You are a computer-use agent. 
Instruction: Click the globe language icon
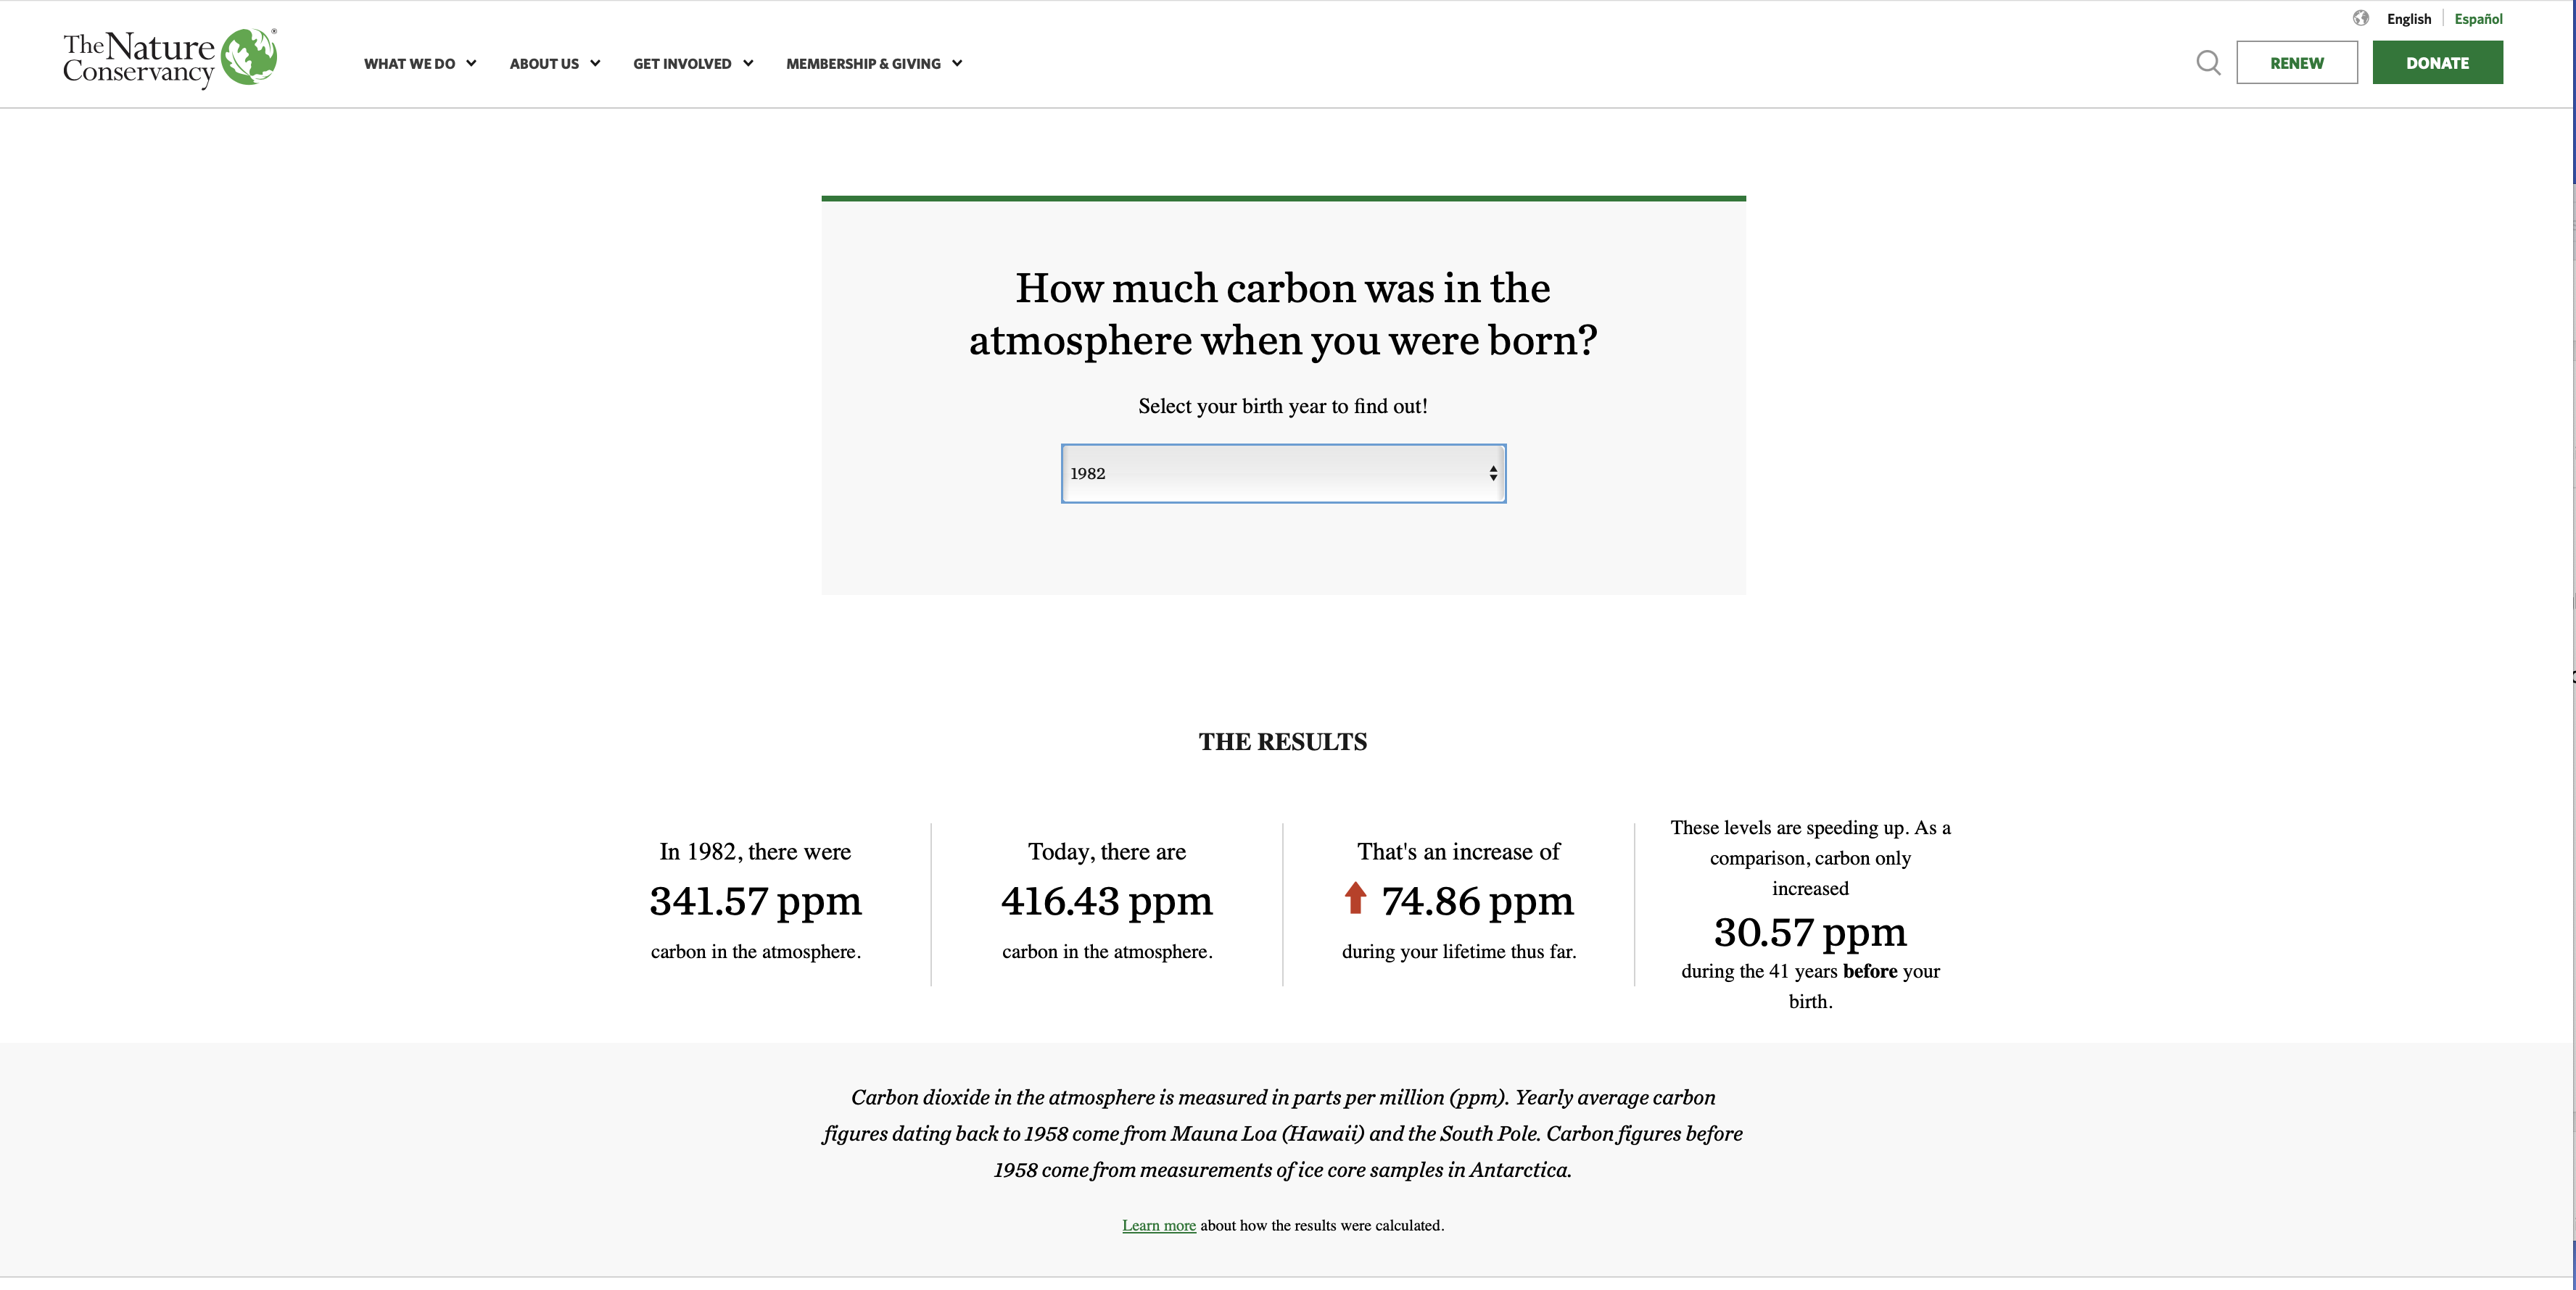click(x=2362, y=18)
